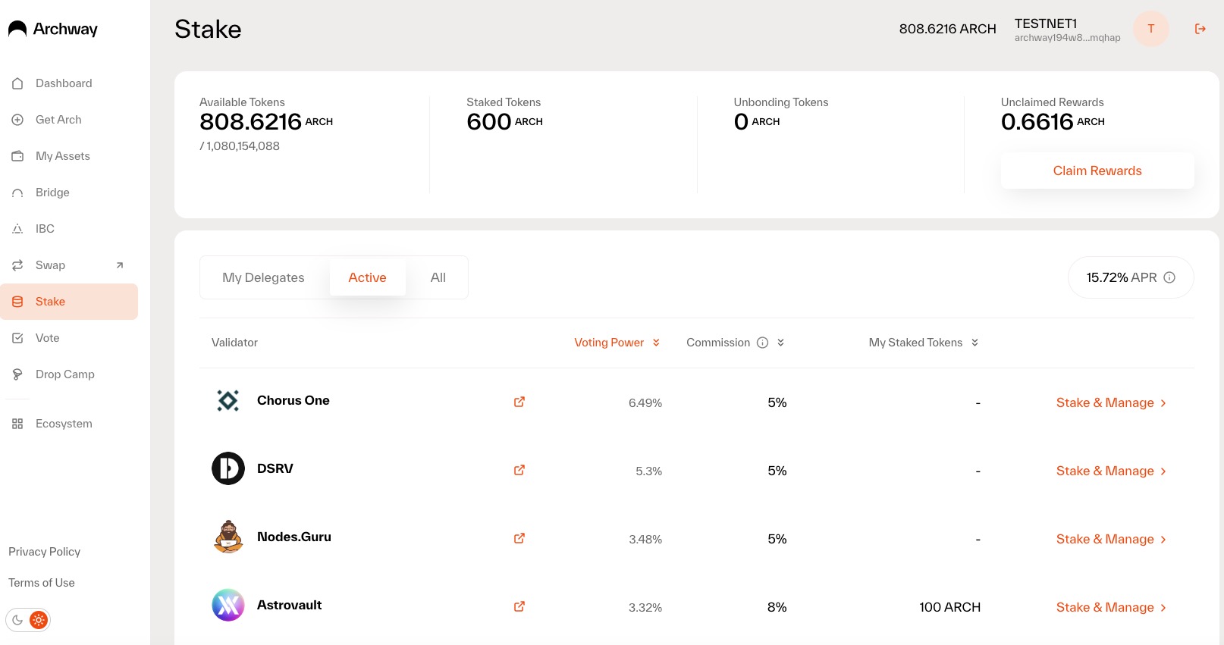The width and height of the screenshot is (1224, 645).
Task: Open Chorus One external link icon
Action: 519,402
